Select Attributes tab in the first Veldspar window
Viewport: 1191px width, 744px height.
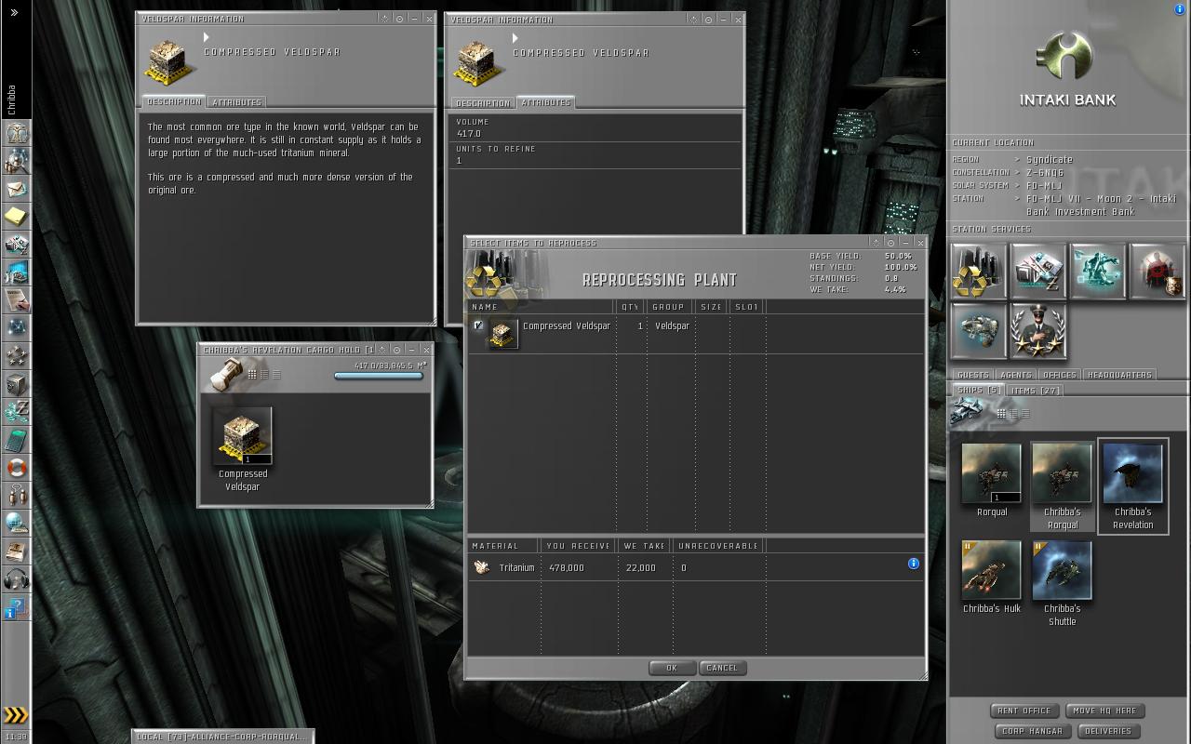coord(236,102)
